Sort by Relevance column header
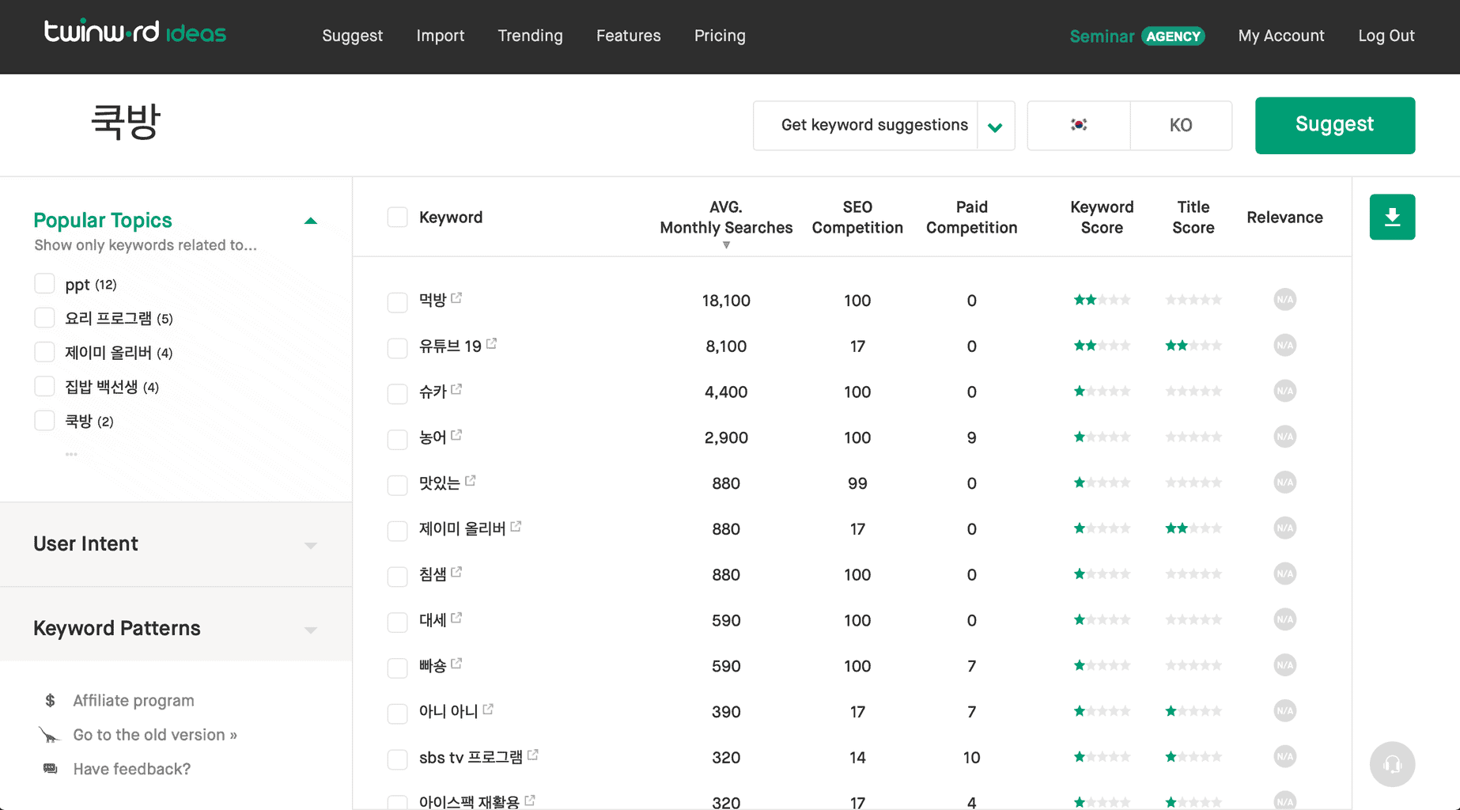The height and width of the screenshot is (810, 1460). coord(1284,218)
